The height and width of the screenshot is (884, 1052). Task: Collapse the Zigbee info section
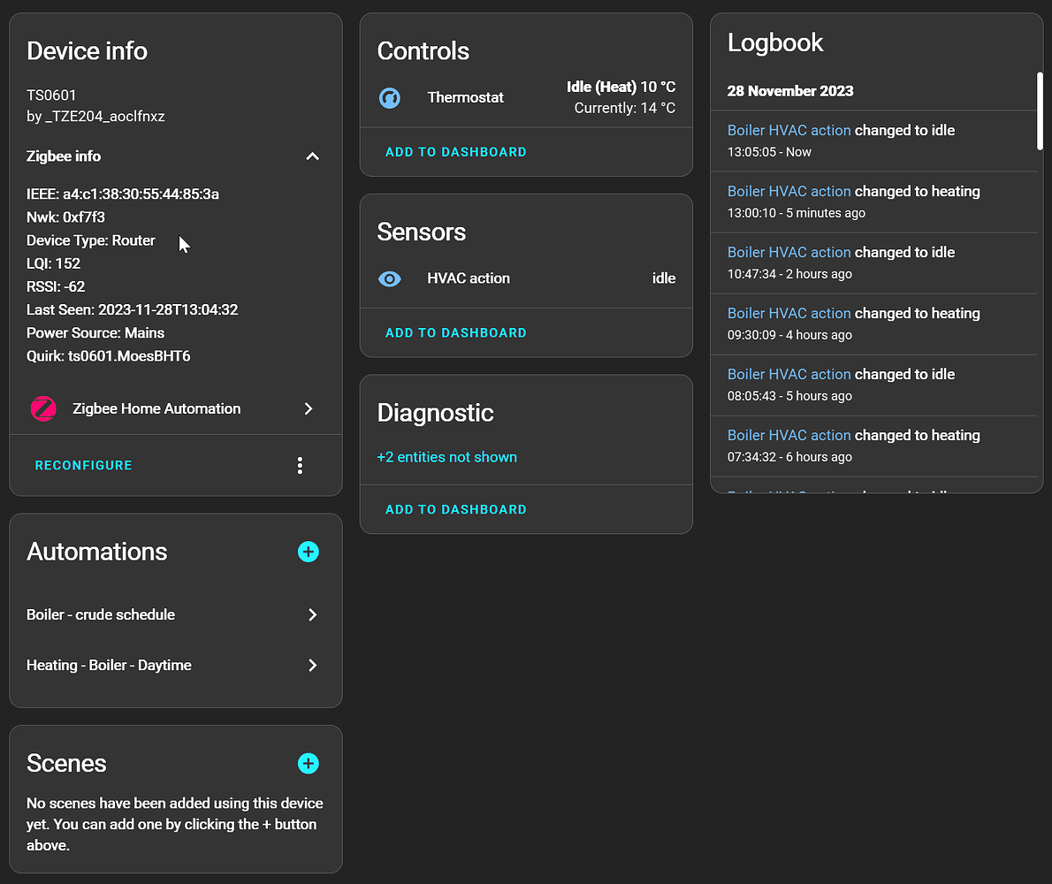point(311,156)
